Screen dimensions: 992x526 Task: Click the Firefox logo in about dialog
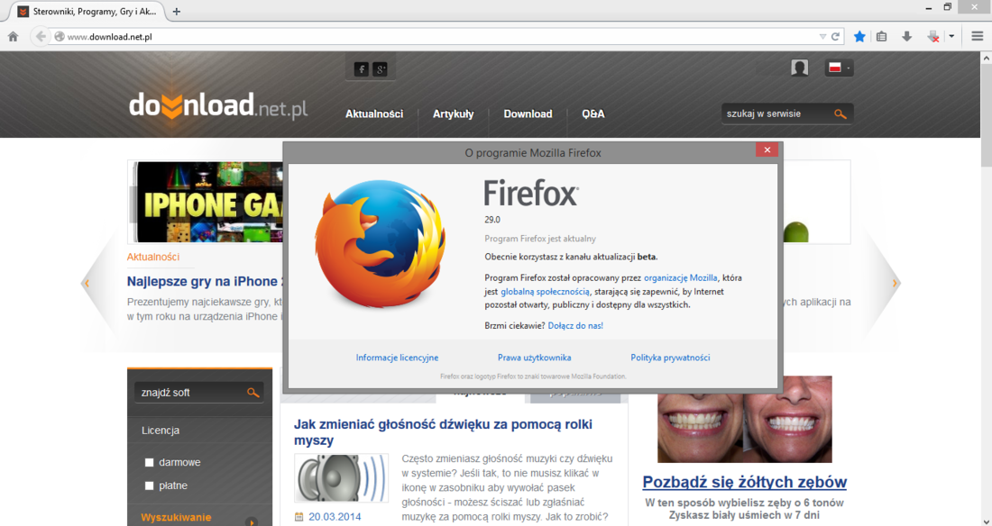pos(380,245)
